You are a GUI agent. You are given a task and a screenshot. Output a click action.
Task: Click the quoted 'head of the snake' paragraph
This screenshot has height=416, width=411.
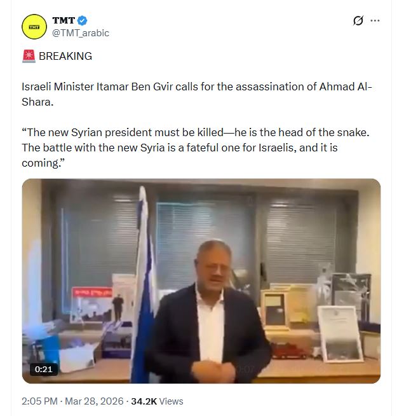tap(196, 148)
